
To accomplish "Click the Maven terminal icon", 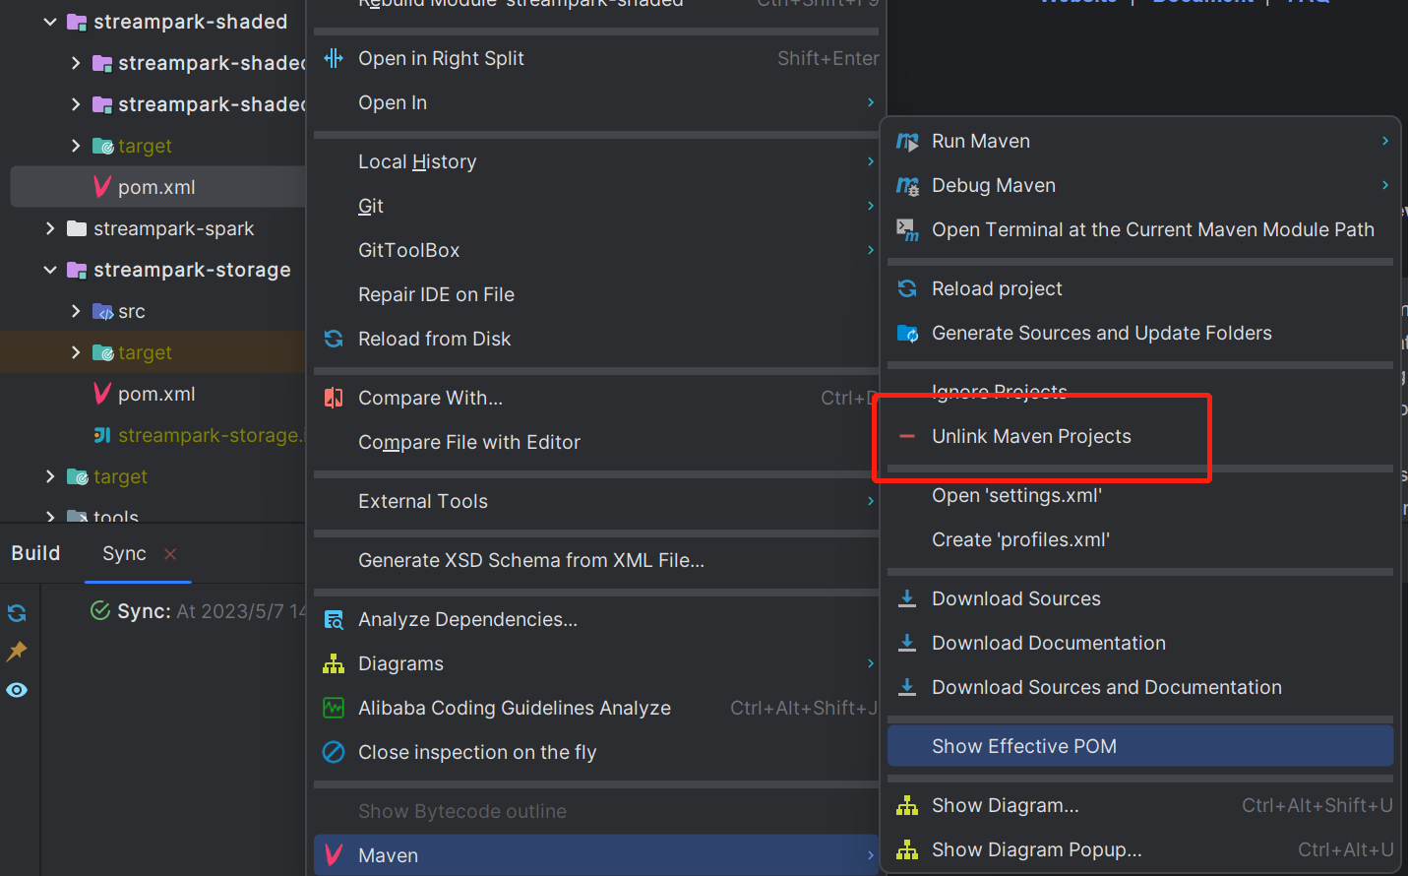I will click(907, 230).
